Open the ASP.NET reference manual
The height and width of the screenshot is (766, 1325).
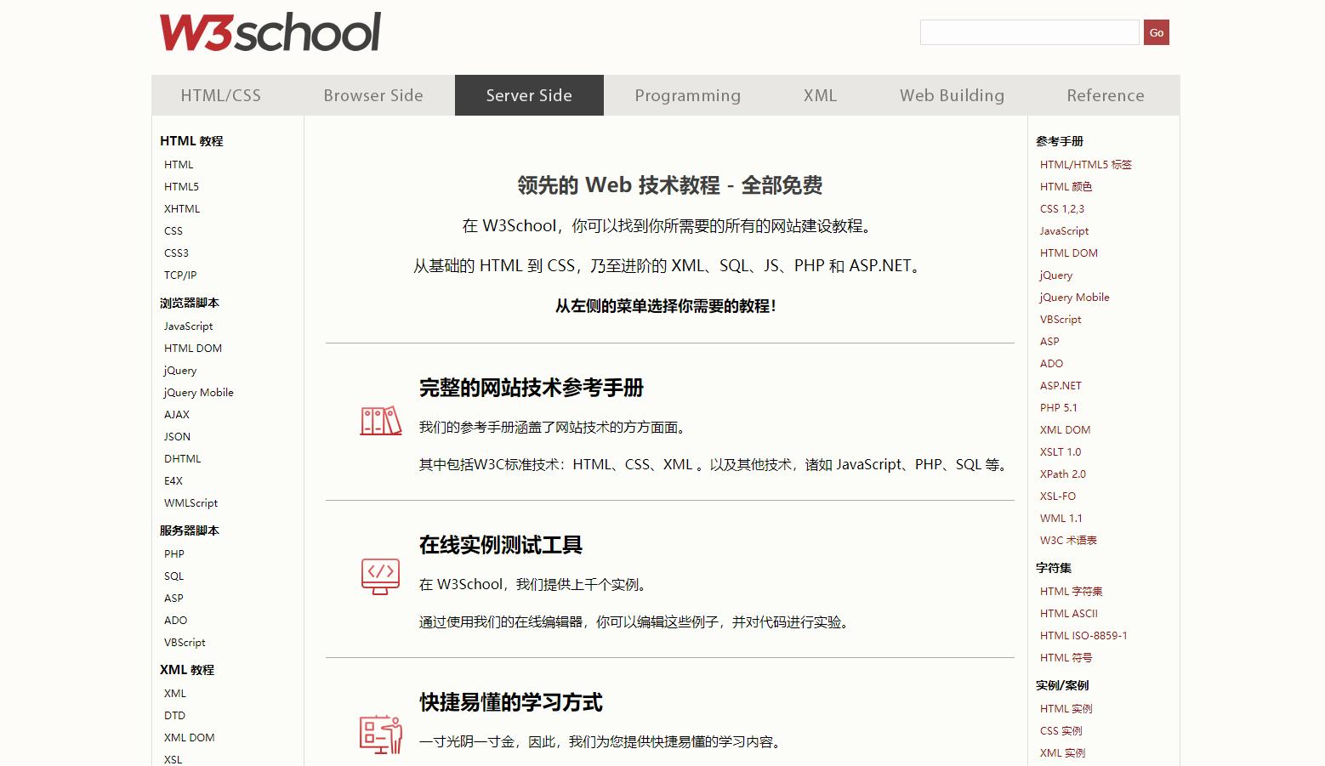[x=1061, y=385]
